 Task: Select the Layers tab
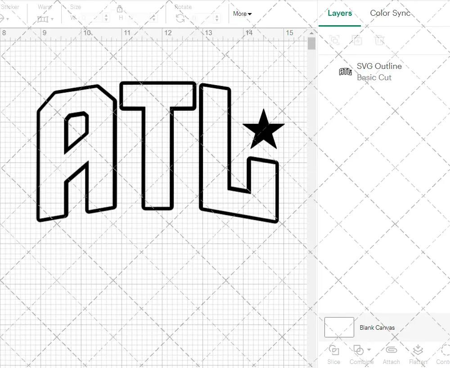click(x=339, y=13)
